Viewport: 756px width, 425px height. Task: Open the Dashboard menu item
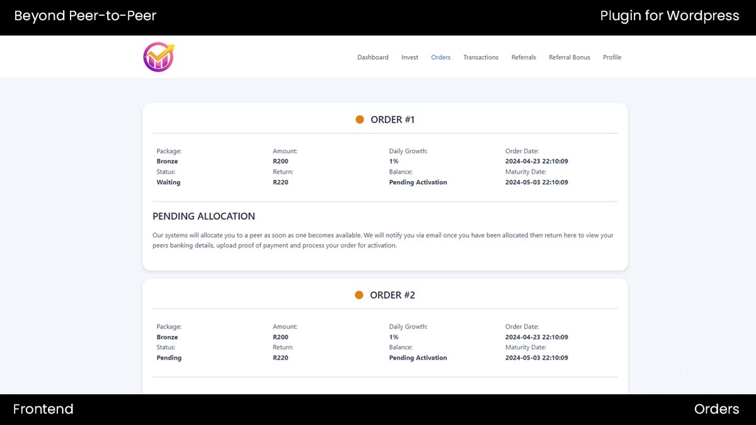pos(372,57)
